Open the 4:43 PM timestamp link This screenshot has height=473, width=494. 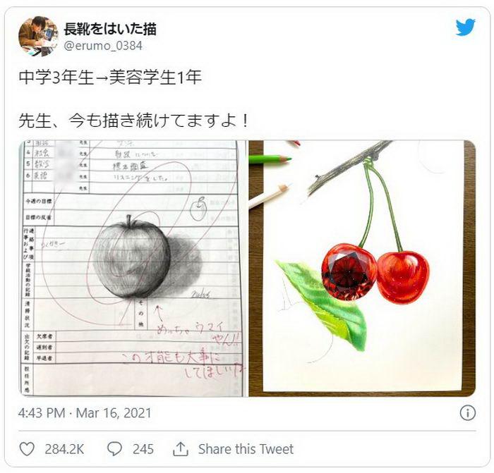coord(42,413)
